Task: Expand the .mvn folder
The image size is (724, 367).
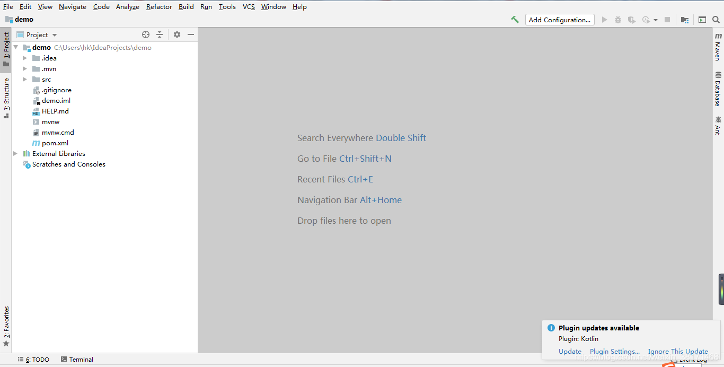Action: click(25, 68)
